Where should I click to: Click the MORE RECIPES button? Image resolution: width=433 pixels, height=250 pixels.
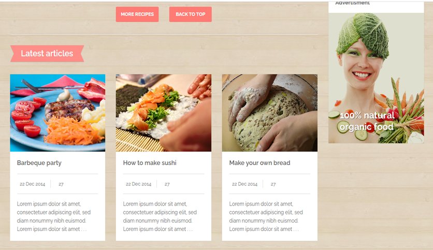pyautogui.click(x=137, y=14)
